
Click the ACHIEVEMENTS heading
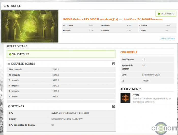click(x=131, y=89)
